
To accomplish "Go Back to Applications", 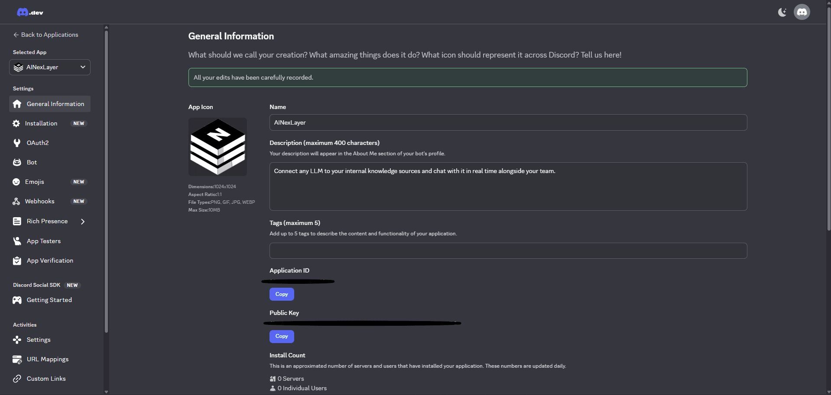I will pos(45,35).
